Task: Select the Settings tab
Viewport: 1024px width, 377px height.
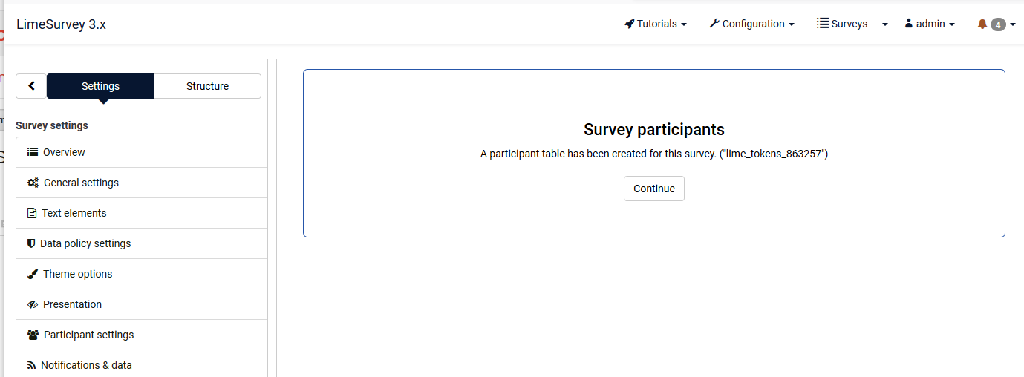Action: [x=100, y=86]
